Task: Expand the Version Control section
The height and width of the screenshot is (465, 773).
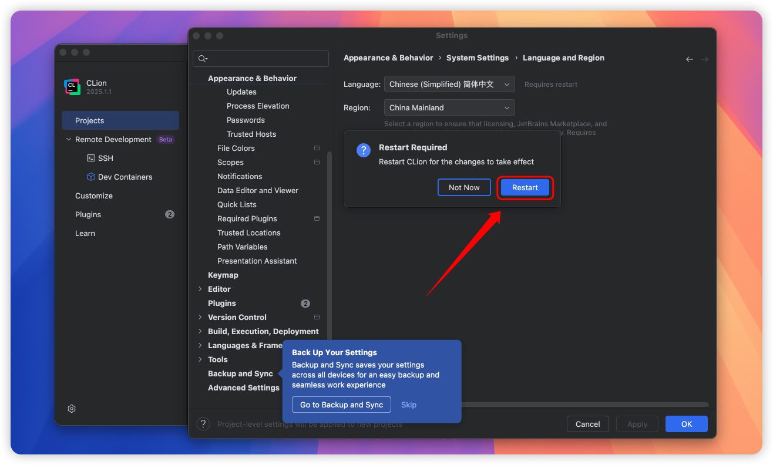Action: 200,317
